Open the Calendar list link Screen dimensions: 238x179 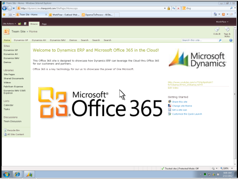[8, 105]
